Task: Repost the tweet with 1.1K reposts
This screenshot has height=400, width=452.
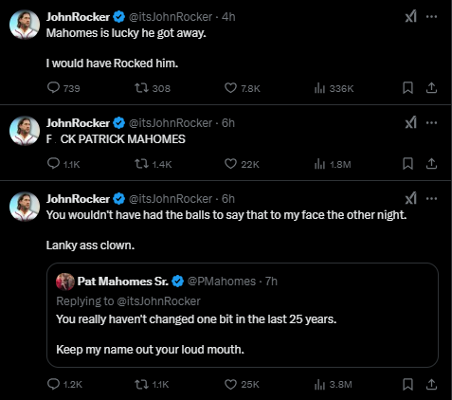Action: (152, 384)
